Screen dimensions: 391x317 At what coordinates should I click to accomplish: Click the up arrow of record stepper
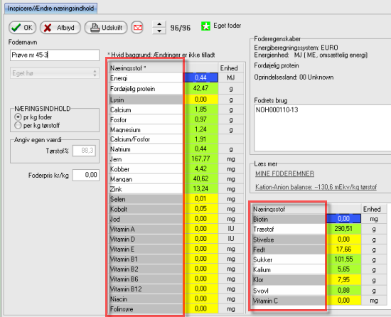(x=159, y=24)
